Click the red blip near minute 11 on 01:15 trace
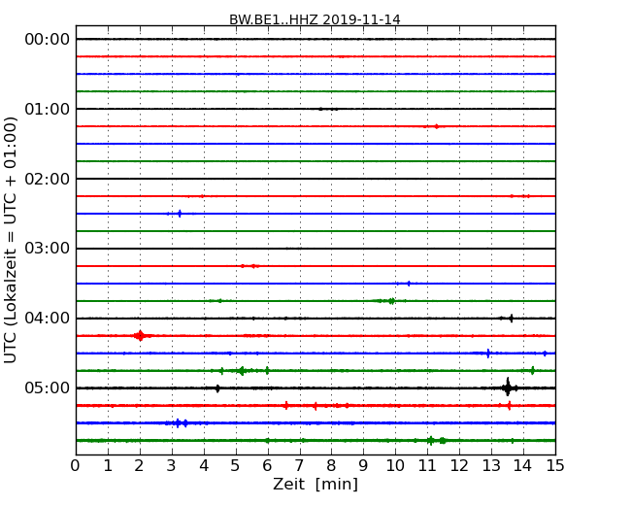 pyautogui.click(x=436, y=126)
